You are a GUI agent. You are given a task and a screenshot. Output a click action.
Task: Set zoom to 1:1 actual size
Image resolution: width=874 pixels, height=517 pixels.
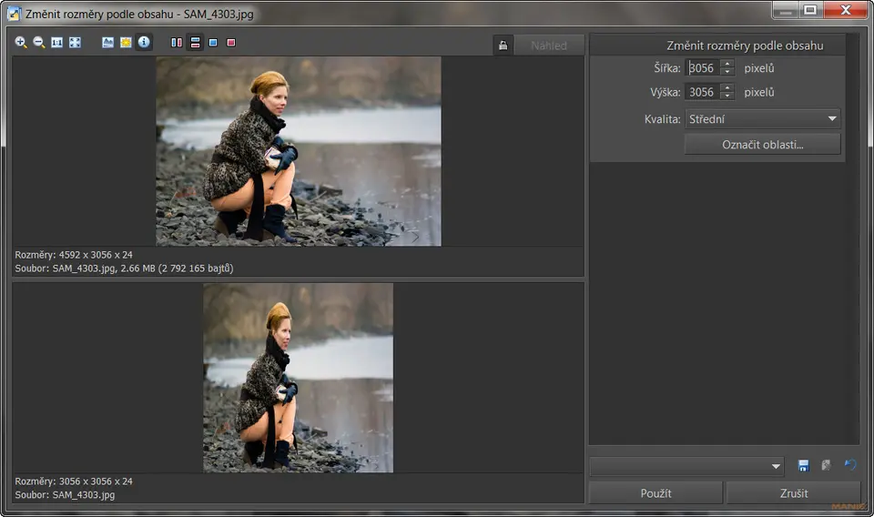coord(56,43)
